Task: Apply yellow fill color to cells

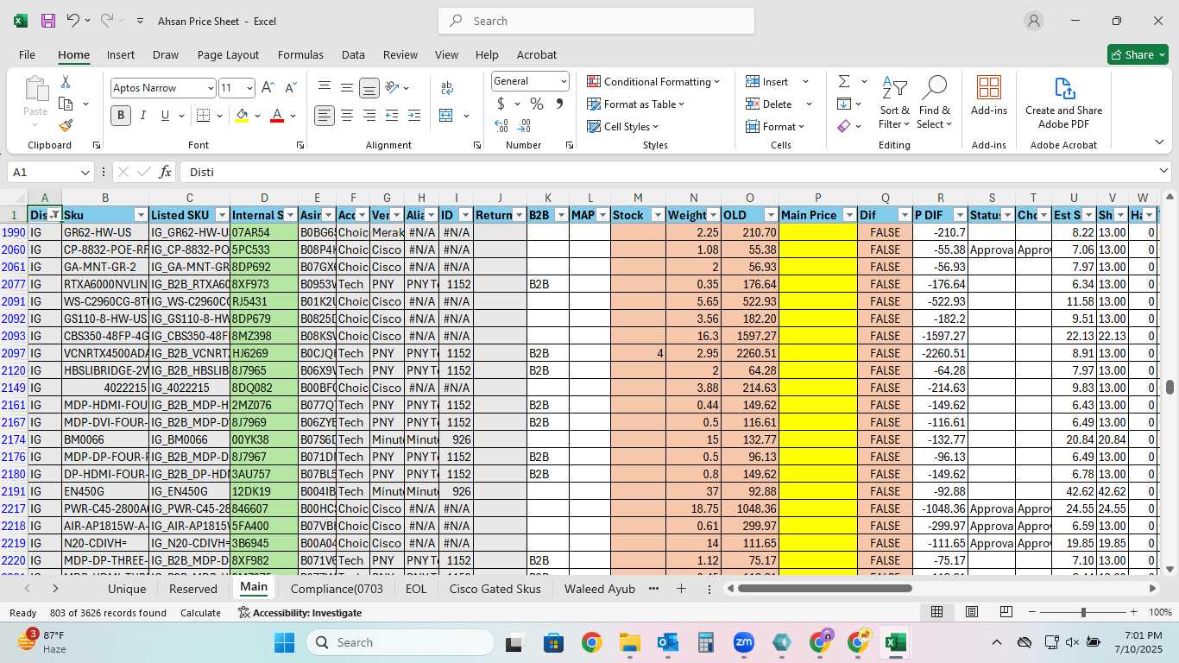Action: click(242, 116)
